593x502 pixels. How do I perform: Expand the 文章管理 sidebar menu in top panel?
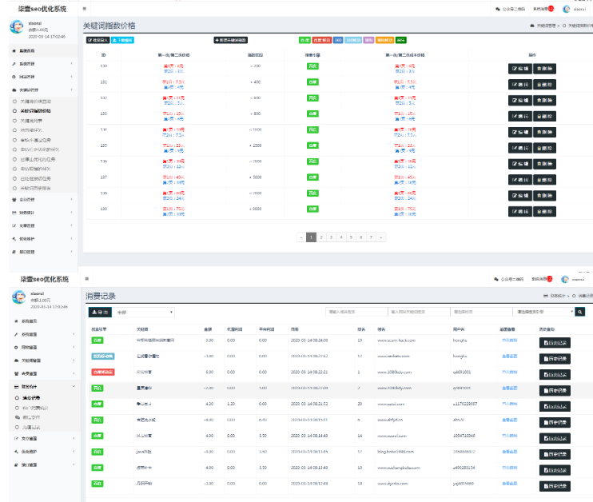pyautogui.click(x=40, y=225)
